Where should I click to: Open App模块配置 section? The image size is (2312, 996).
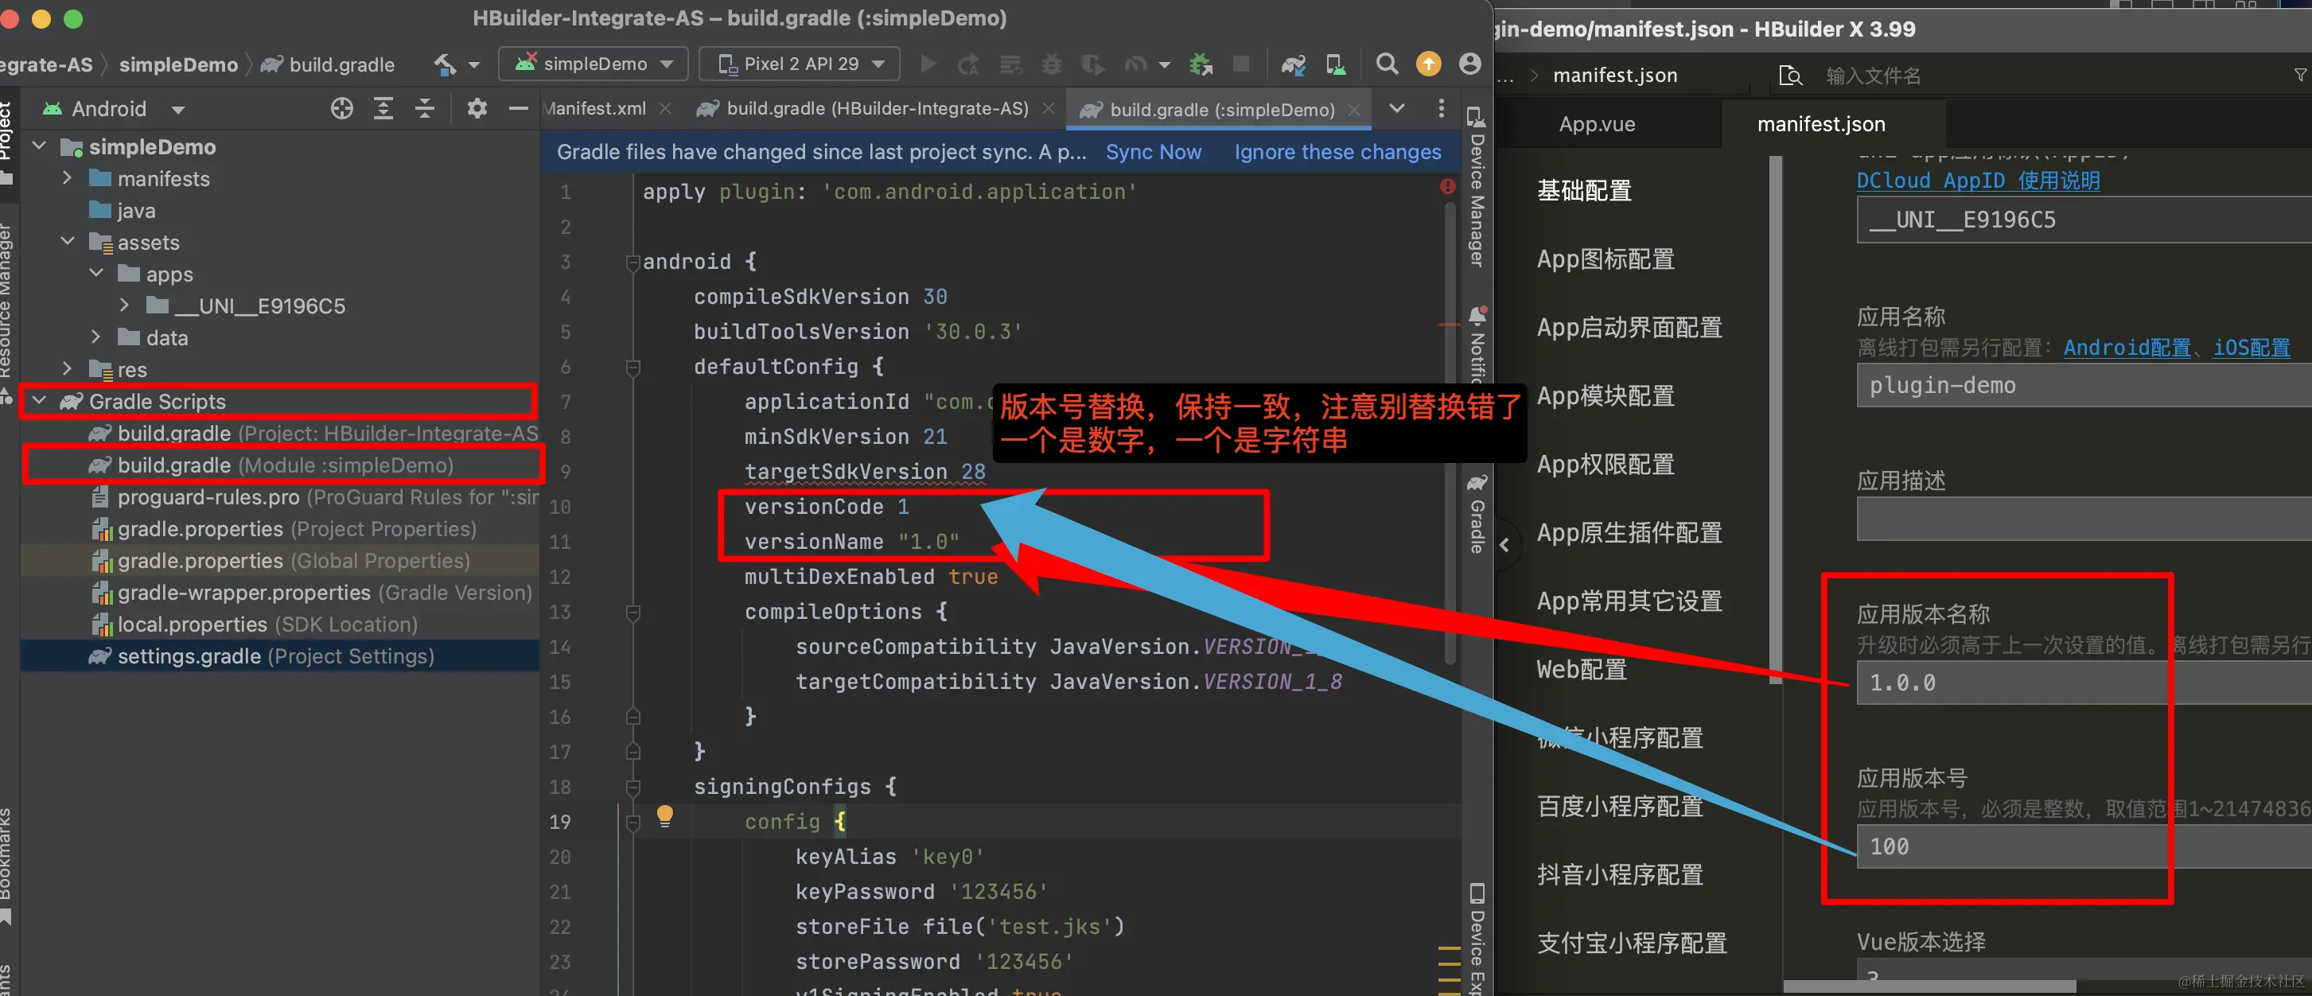[1606, 395]
